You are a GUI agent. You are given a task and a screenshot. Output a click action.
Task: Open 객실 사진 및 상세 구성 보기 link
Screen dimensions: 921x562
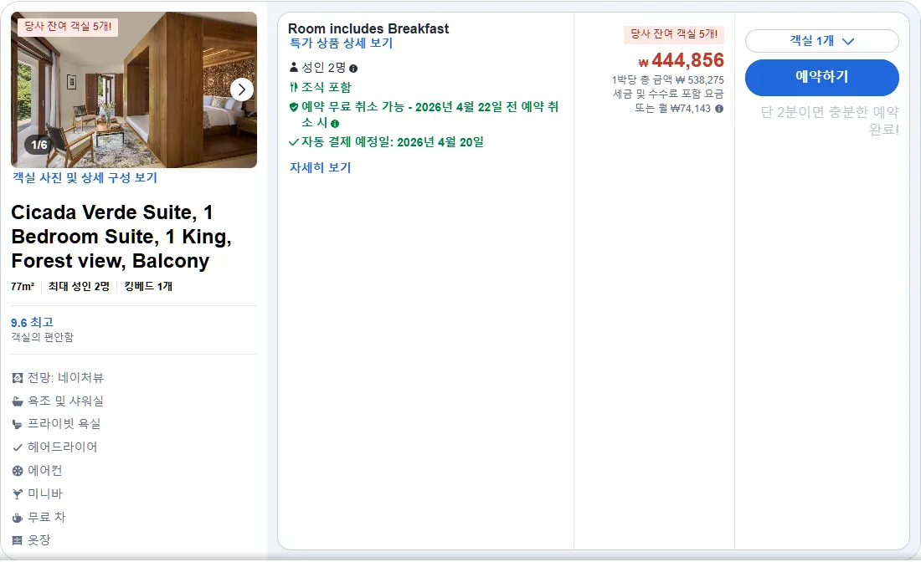pyautogui.click(x=85, y=178)
